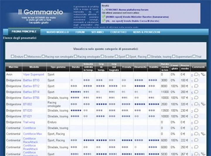
Task: Click the forum news icon dated 17/09/2007
Action: tap(104, 10)
